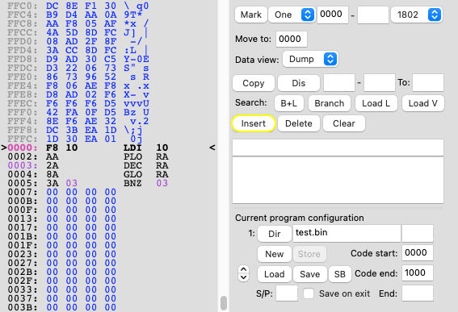Click the Delete button
Screen dimensions: 458x312
pyautogui.click(x=299, y=123)
